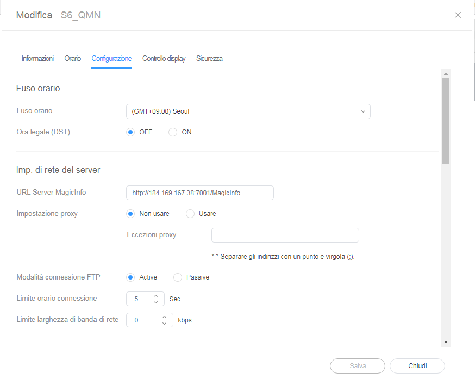Image resolution: width=475 pixels, height=385 pixels.
Task: Click the URL Server MagicInfo field
Action: coord(199,193)
